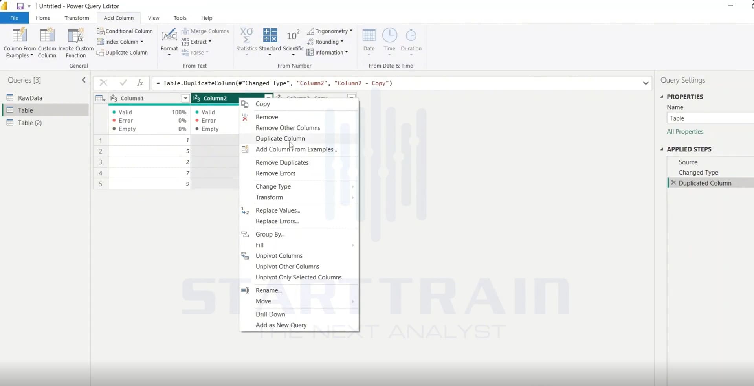
Task: Click the save icon in title bar
Action: point(20,6)
